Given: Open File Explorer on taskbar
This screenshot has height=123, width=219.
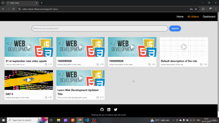Looking at the screenshot, I should point(59,120).
